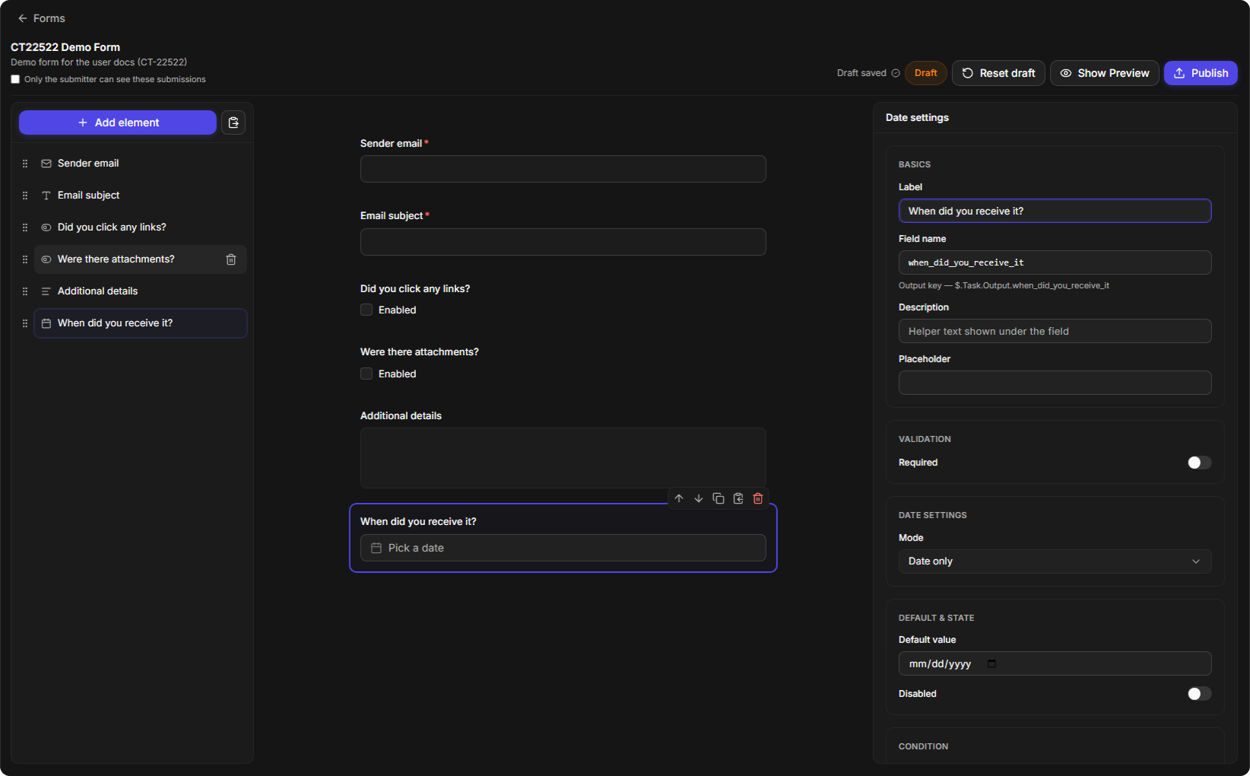Open the Mode dropdown showing Date only
Viewport: 1250px width, 776px height.
pos(1055,561)
